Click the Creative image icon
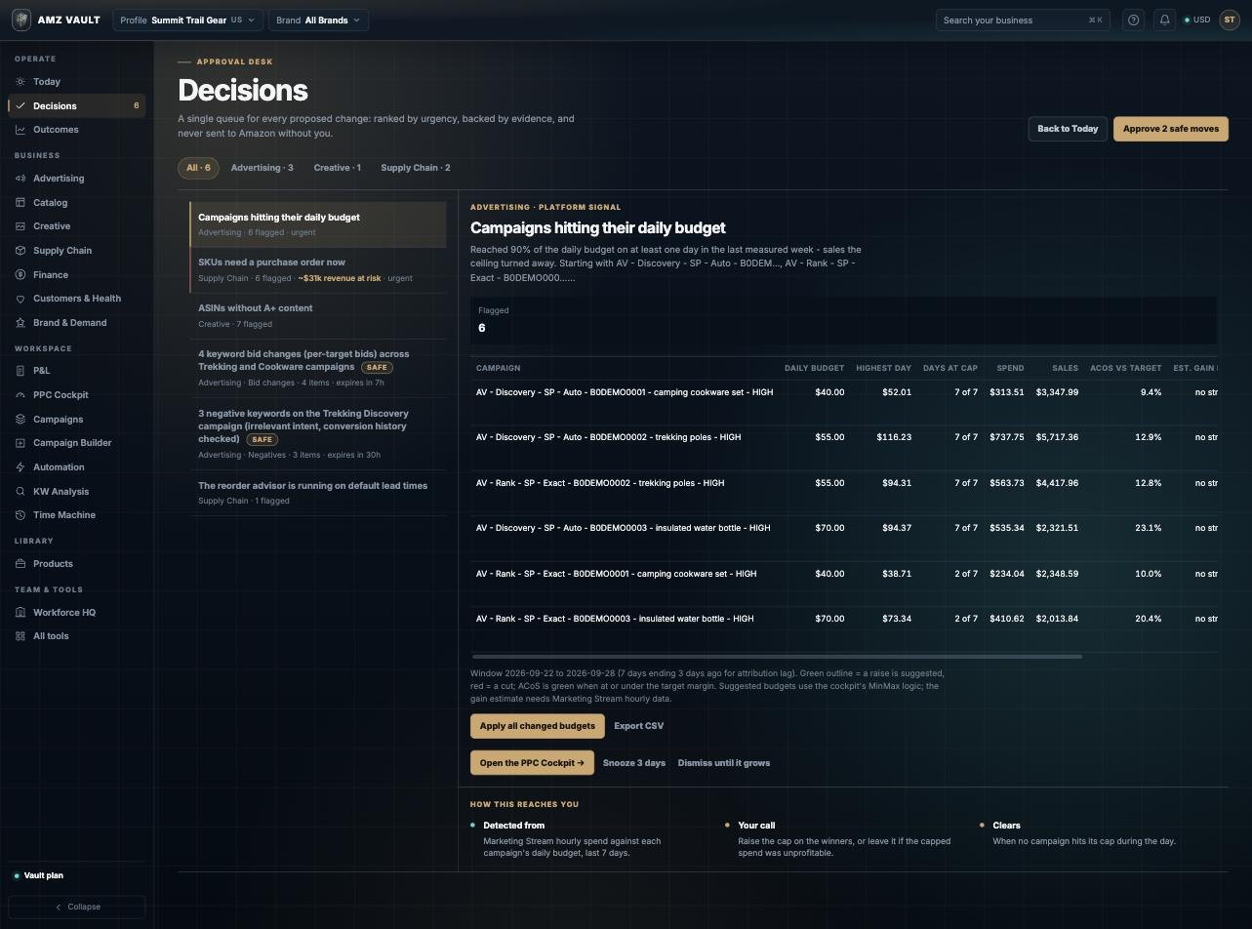1252x929 pixels. point(20,226)
